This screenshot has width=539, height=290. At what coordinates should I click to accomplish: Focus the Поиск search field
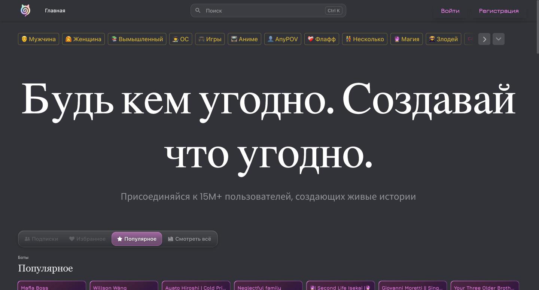(268, 10)
